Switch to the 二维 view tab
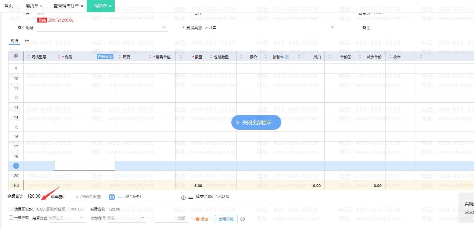Screen dimensions: 474x229 point(25,41)
